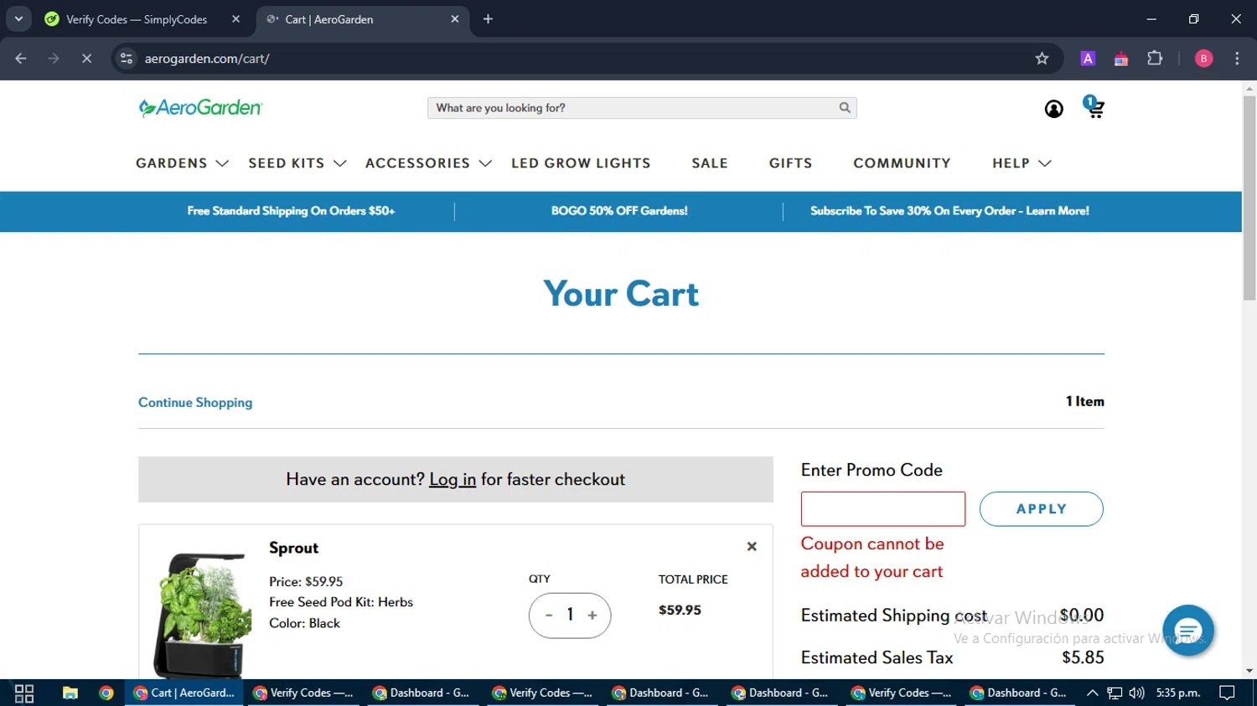The height and width of the screenshot is (706, 1257).
Task: Click the search magnifier icon
Action: (x=845, y=108)
